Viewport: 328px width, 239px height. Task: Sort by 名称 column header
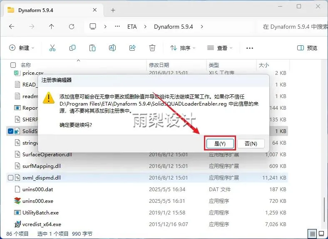pyautogui.click(x=26, y=65)
